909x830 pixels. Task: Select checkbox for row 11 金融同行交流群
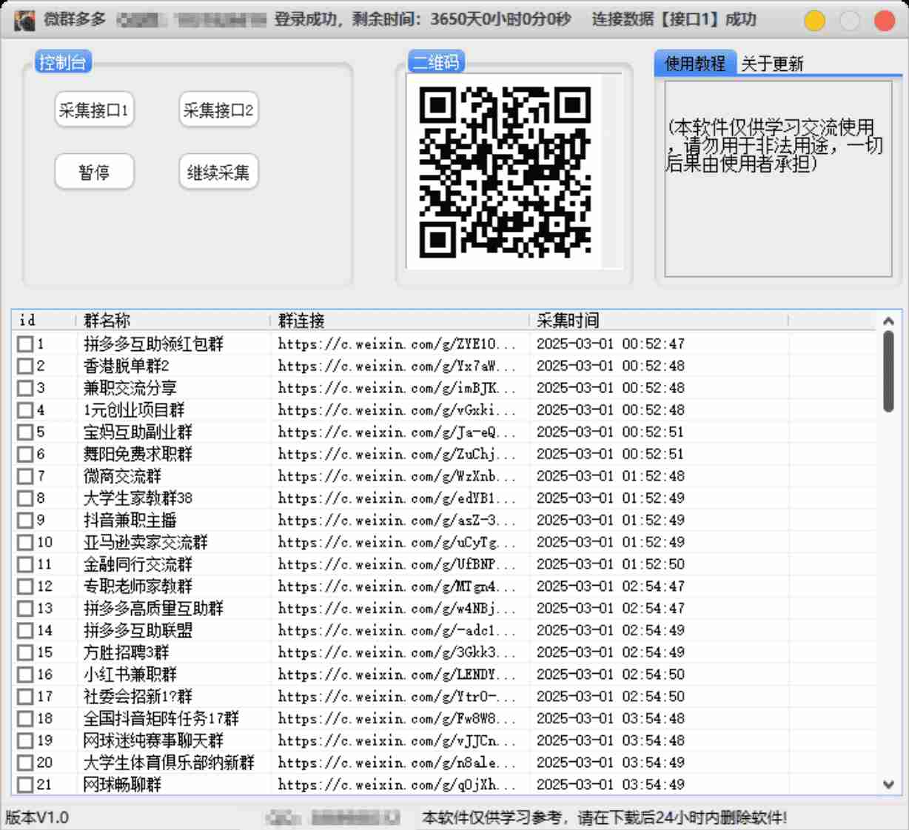point(25,564)
